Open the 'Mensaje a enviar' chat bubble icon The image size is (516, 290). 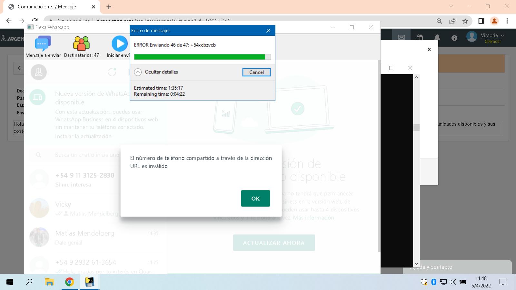(x=43, y=43)
